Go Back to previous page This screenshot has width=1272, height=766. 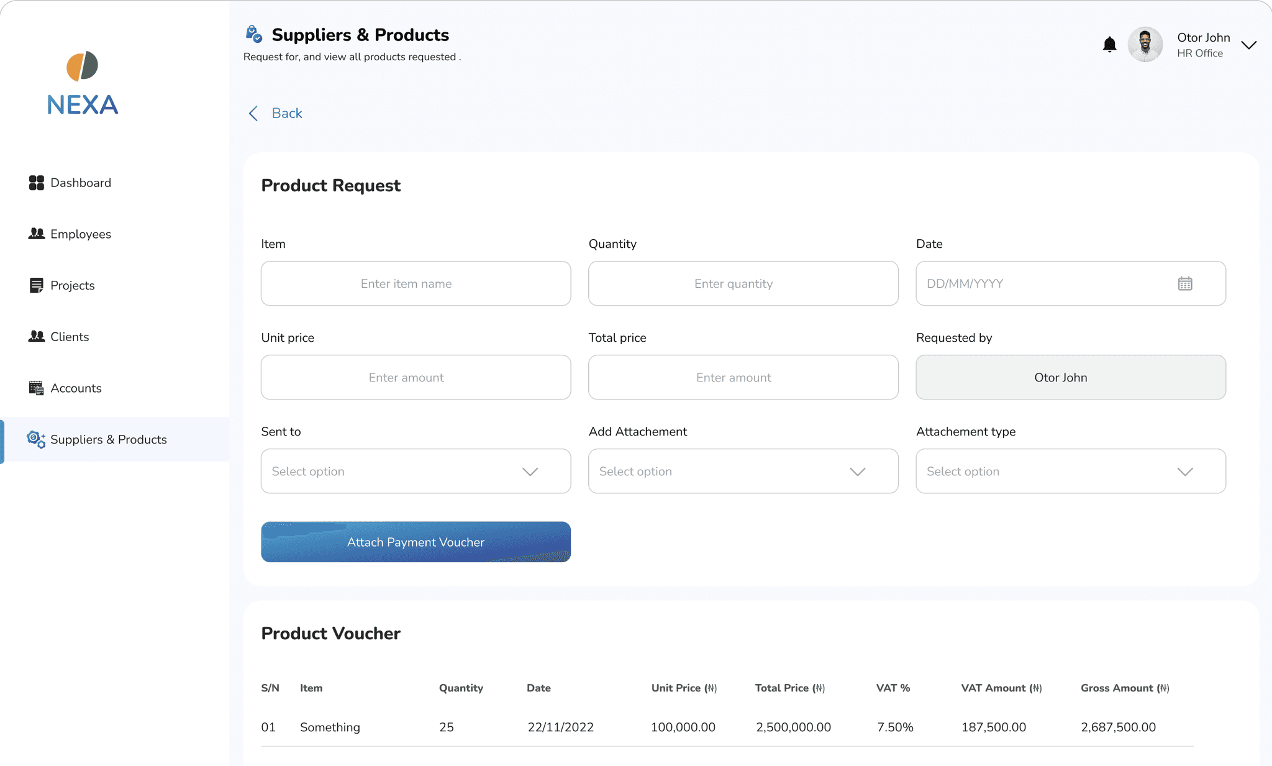[x=276, y=113]
